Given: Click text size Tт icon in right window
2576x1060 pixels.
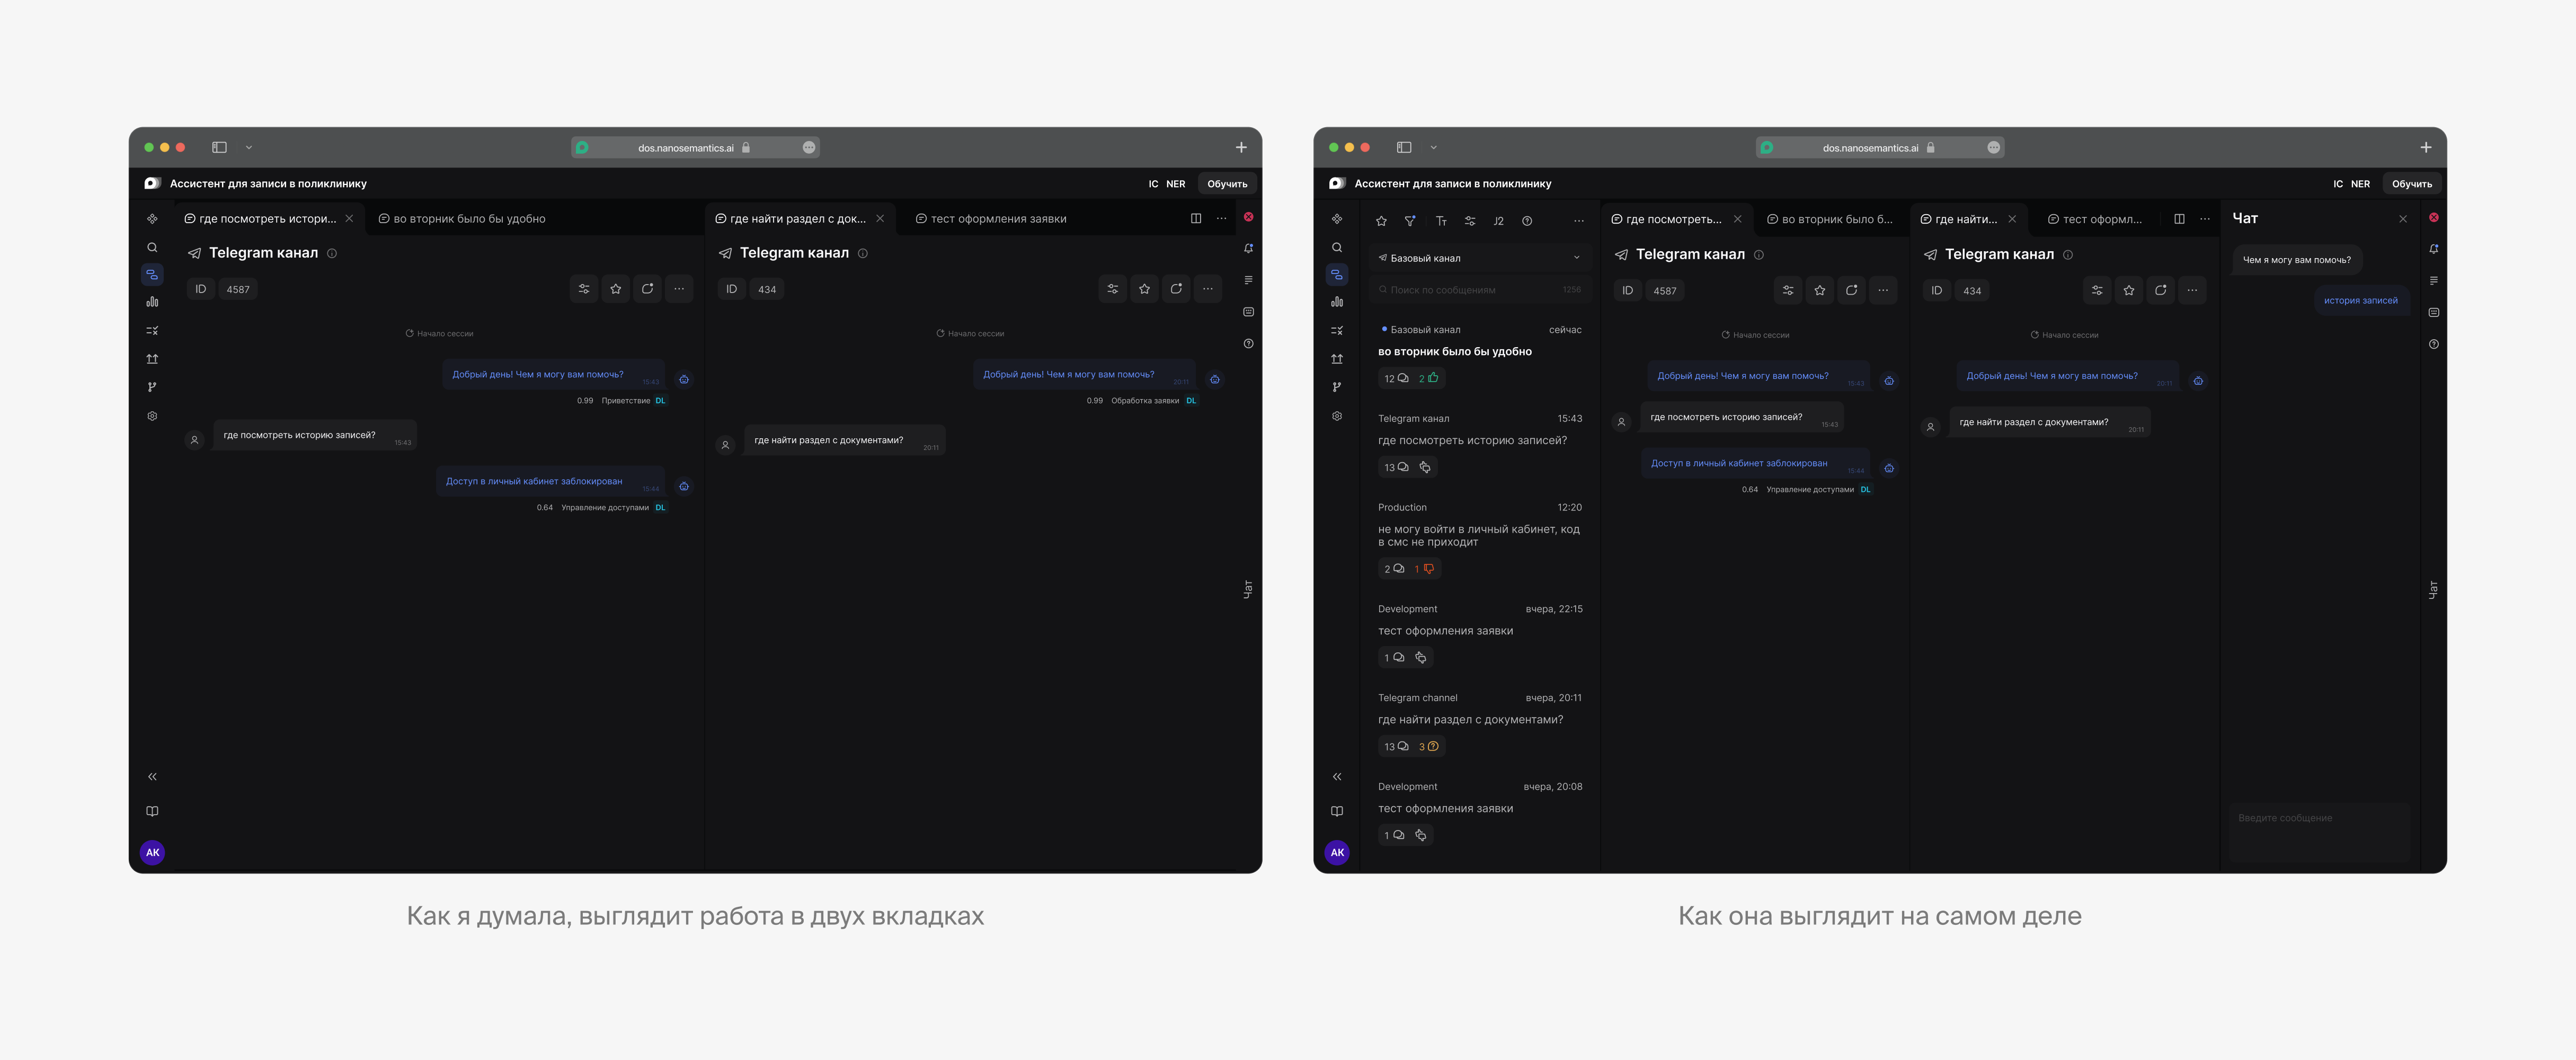Looking at the screenshot, I should coord(1441,221).
